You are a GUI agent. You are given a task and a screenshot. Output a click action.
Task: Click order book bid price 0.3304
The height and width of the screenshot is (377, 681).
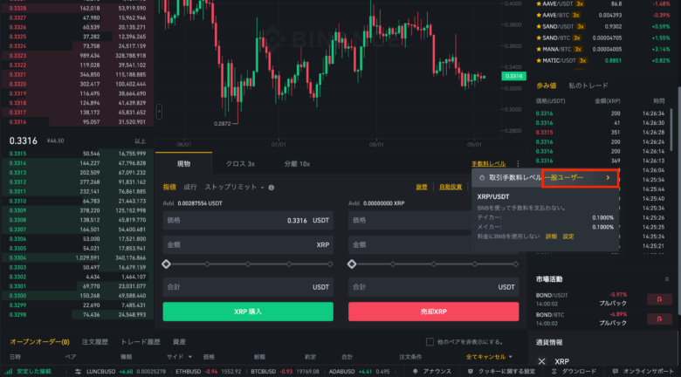17,258
